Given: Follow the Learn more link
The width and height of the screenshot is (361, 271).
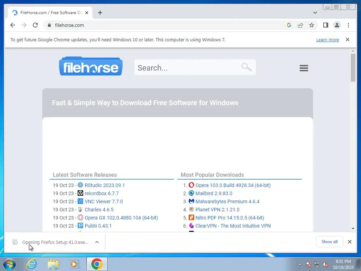Looking at the screenshot, I should [328, 40].
